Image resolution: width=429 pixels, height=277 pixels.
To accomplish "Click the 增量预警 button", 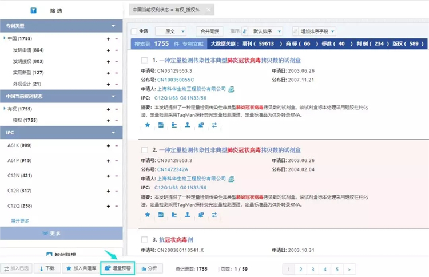I will [118, 268].
